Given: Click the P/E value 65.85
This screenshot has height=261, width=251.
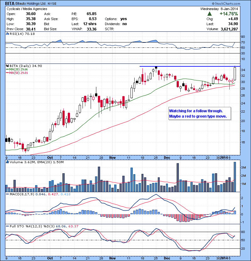Looking at the screenshot, I should 92,14.
